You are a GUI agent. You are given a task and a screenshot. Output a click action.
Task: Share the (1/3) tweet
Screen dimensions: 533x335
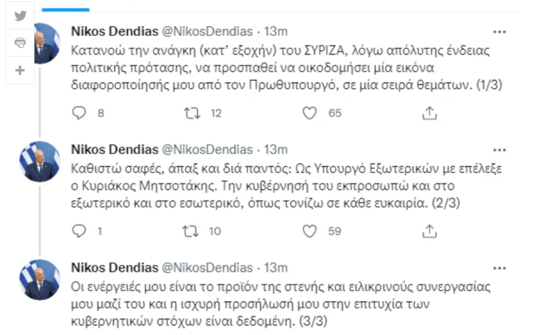point(429,113)
